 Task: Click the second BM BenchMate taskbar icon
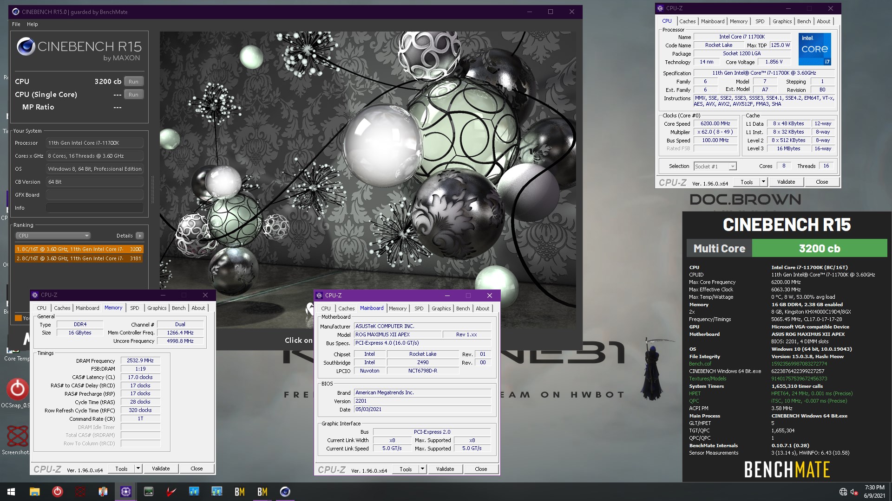pyautogui.click(x=262, y=492)
